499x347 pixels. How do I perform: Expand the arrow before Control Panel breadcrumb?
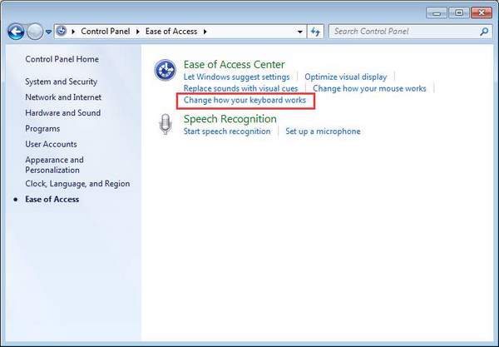[x=73, y=32]
